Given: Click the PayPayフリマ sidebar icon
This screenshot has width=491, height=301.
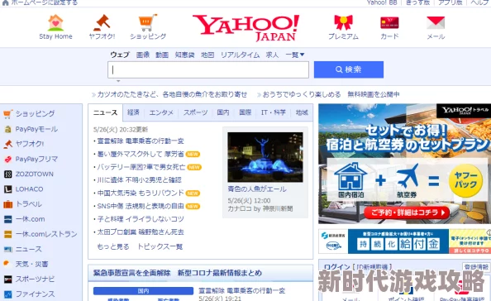Looking at the screenshot, I should coord(7,159).
